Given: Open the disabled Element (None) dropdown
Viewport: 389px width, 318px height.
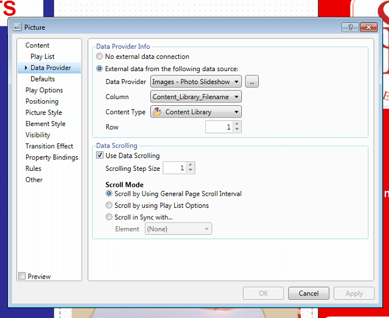Looking at the screenshot, I should coord(178,229).
